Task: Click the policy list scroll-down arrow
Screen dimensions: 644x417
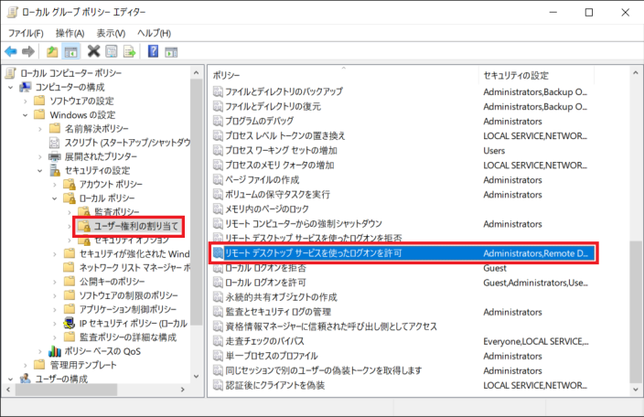Action: tap(636, 389)
